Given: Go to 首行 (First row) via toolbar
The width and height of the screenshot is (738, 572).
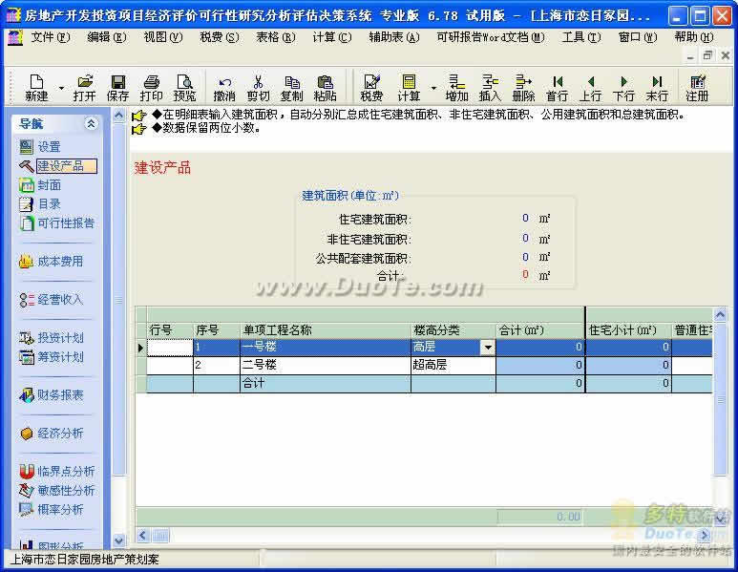Looking at the screenshot, I should 557,88.
